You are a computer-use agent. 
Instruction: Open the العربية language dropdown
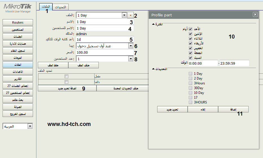click(x=30, y=127)
